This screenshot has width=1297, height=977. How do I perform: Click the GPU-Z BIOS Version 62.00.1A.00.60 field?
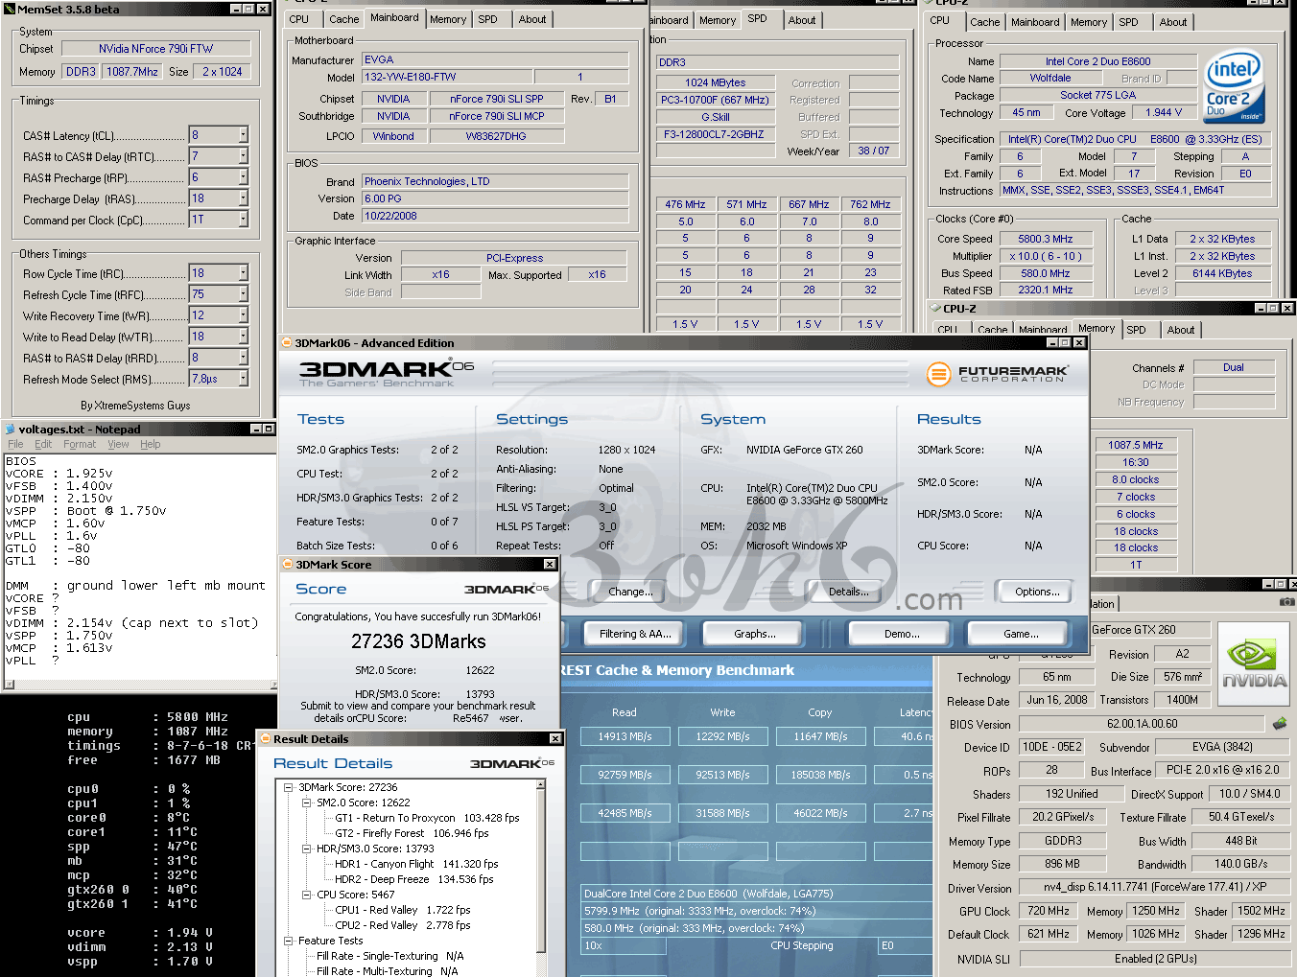1142,724
